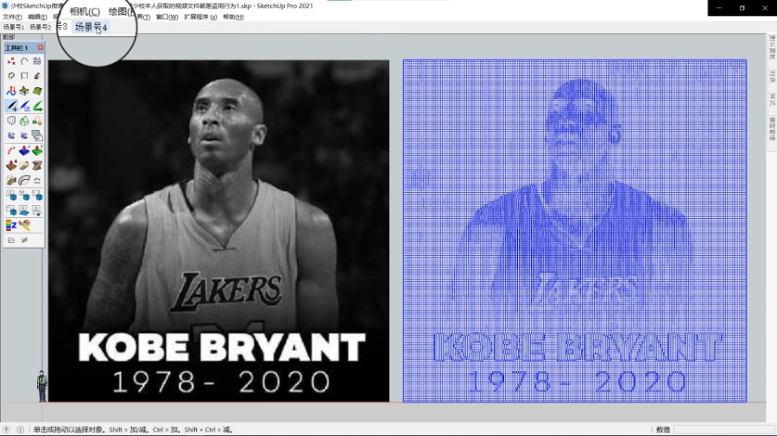Viewport: 777px width, 436px height.
Task: Click the green star terrain icon
Action: 24,91
